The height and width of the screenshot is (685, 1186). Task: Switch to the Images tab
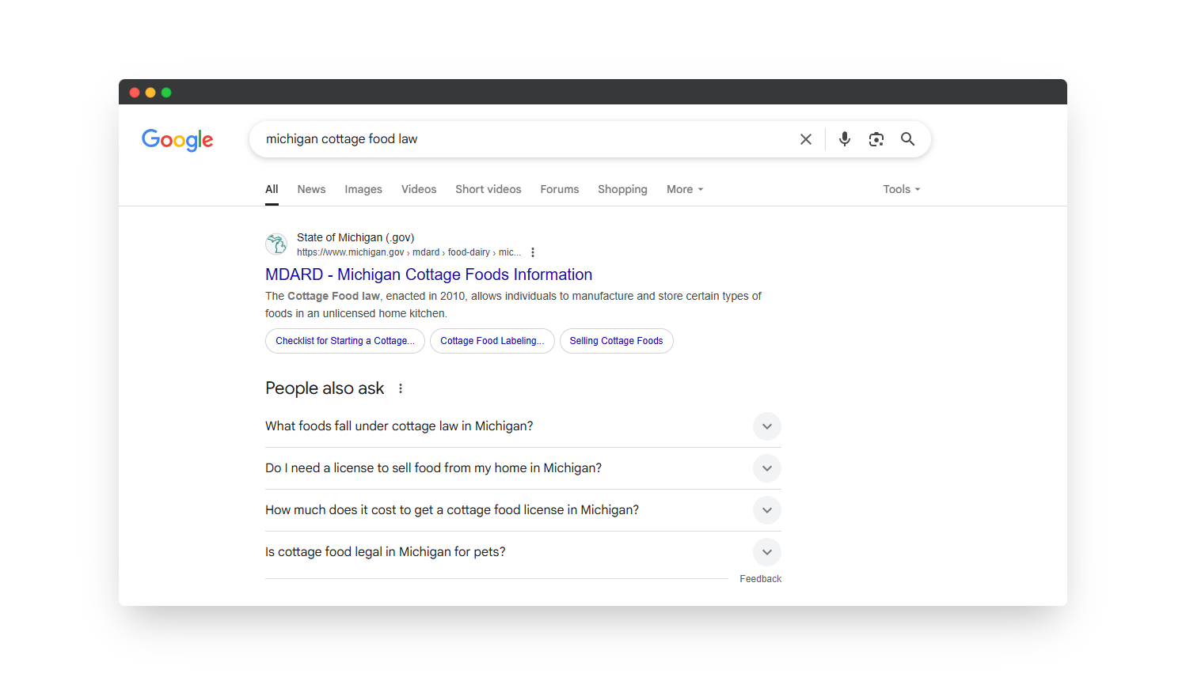pos(363,189)
